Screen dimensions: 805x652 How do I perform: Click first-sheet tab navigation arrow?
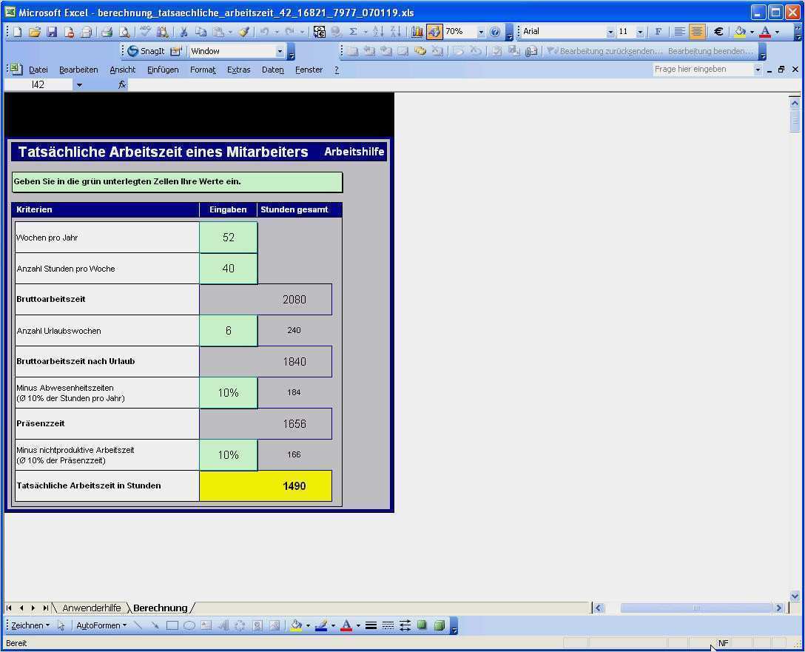coord(9,608)
